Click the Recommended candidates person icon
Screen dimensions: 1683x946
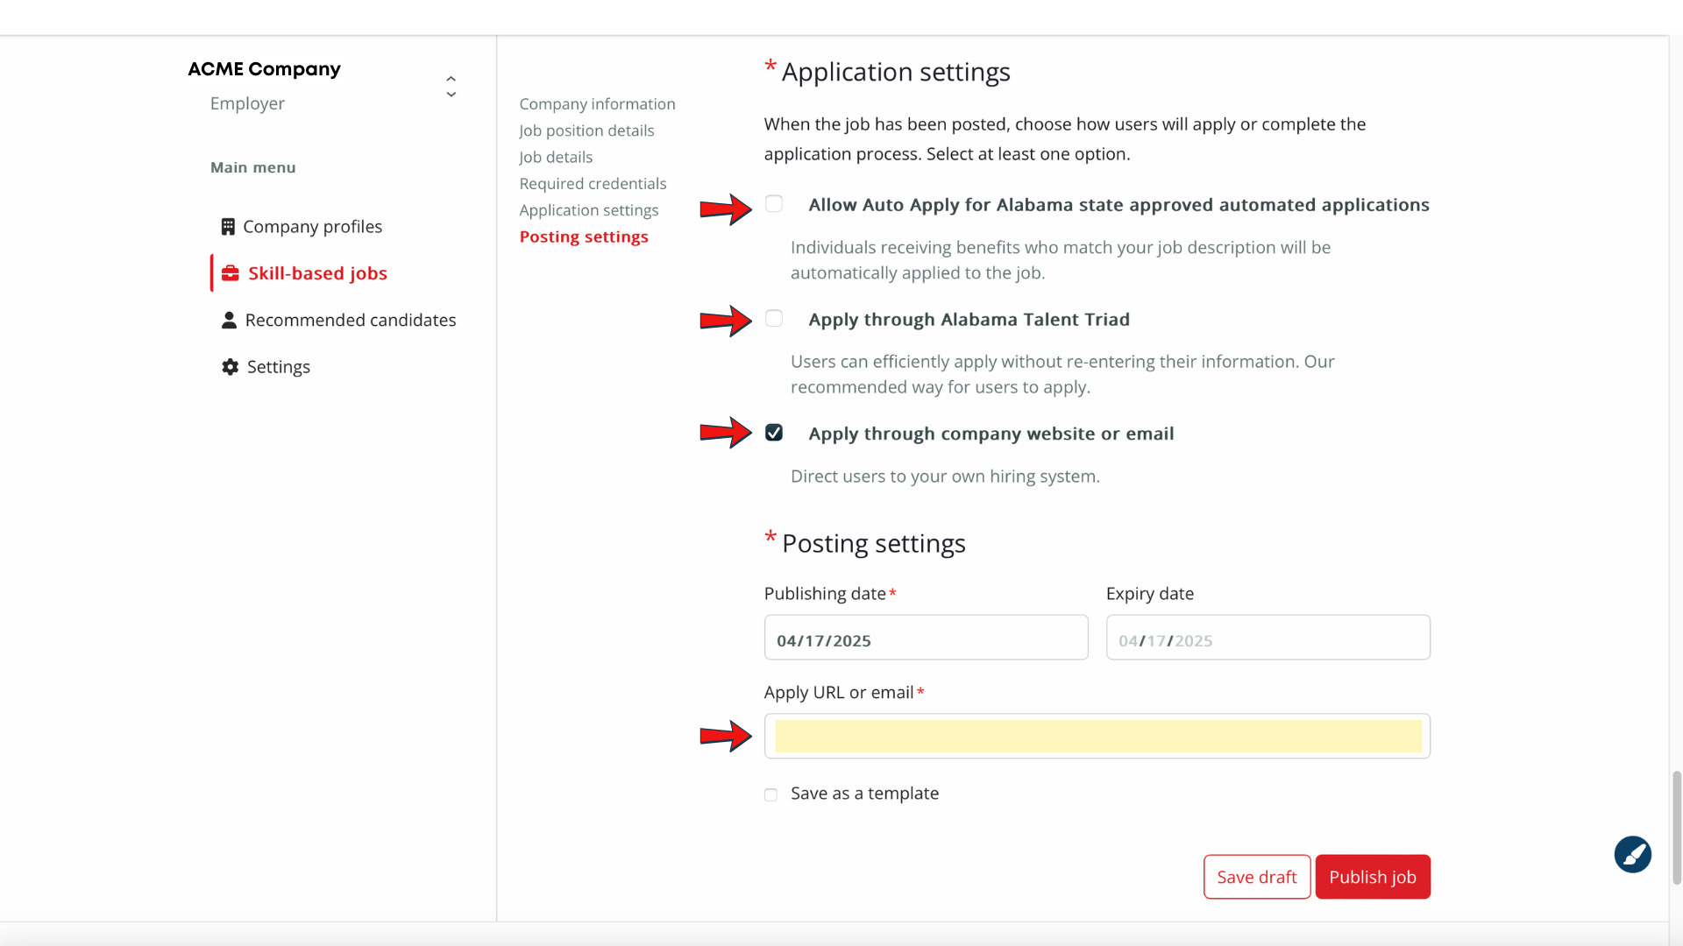click(229, 321)
